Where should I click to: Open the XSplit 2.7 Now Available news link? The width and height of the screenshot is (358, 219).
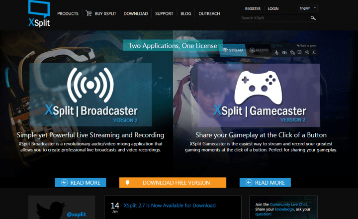coord(170,205)
